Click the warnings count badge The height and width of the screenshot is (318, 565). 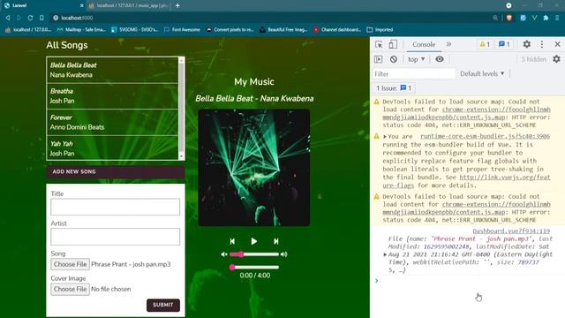[485, 44]
